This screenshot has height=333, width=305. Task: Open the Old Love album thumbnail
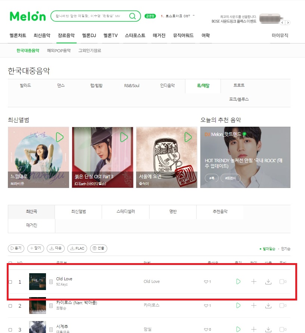tap(38, 281)
